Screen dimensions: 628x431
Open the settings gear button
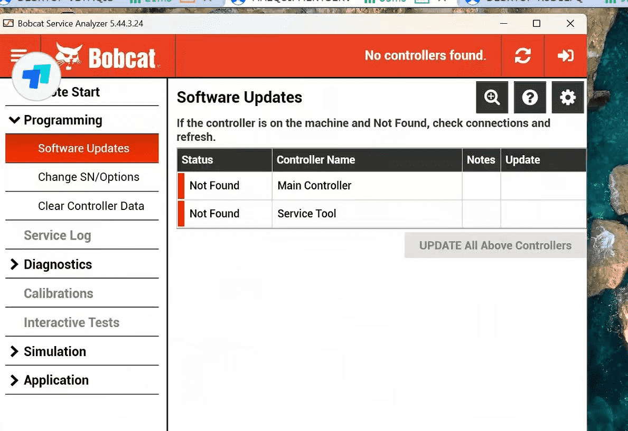(x=567, y=97)
